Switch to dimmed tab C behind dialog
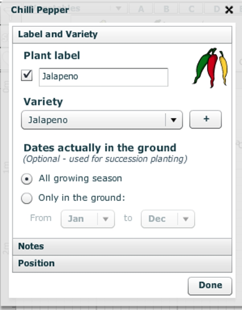This screenshot has height=310, width=242. tap(192, 9)
